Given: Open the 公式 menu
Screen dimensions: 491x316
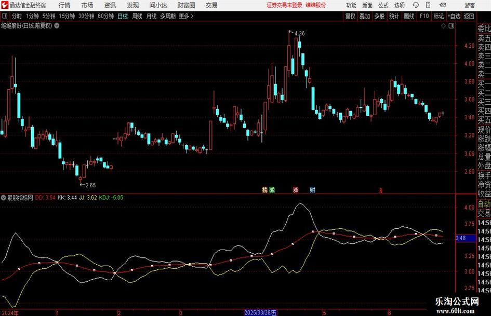Looking at the screenshot, I should (x=383, y=5).
